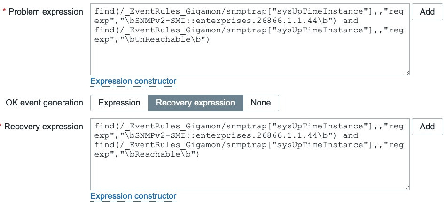Click Add button beside Problem expression
Viewport: 446px width, 202px height.
tap(427, 12)
